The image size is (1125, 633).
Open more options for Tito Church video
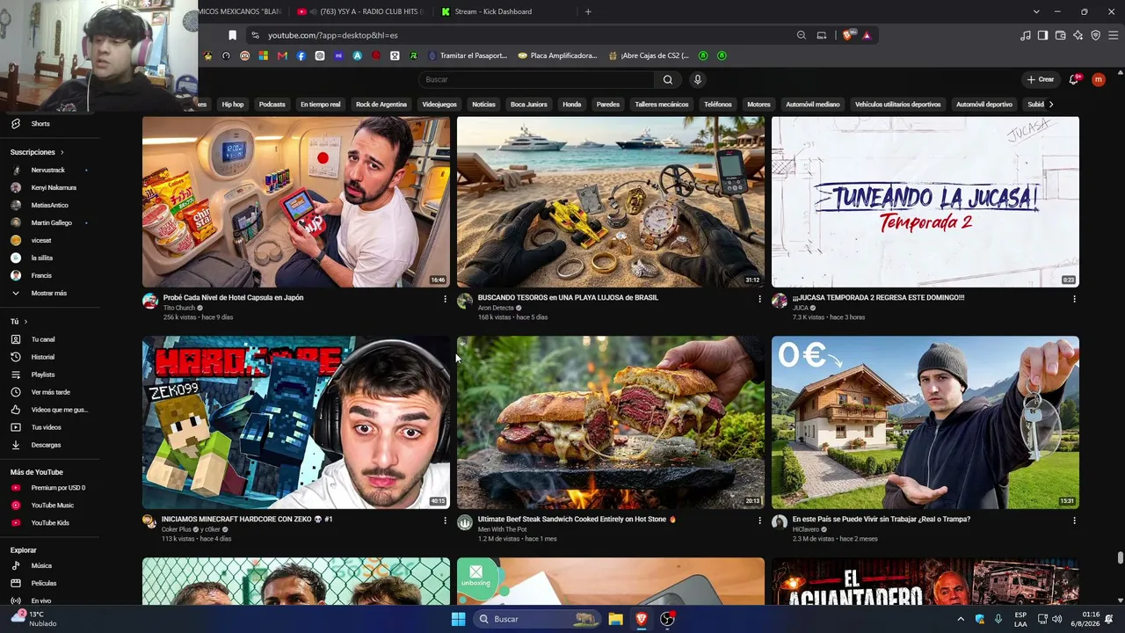[445, 299]
